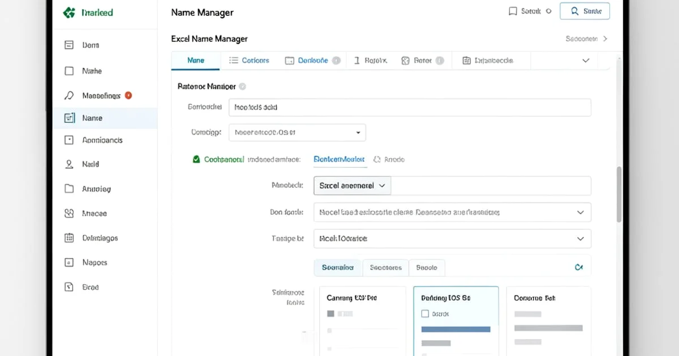Select the first segmented option above the cards

337,267
